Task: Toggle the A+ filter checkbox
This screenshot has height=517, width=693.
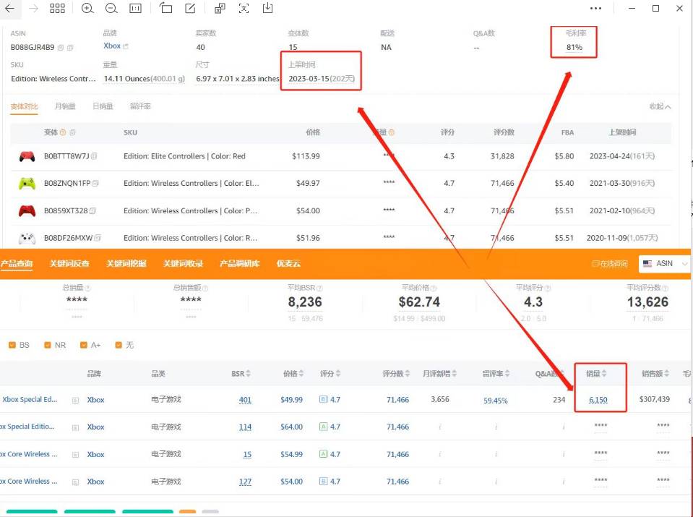Action: point(84,345)
